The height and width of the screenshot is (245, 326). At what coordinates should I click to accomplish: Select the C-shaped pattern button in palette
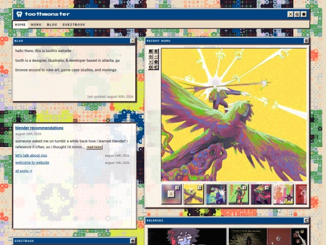(x=156, y=67)
